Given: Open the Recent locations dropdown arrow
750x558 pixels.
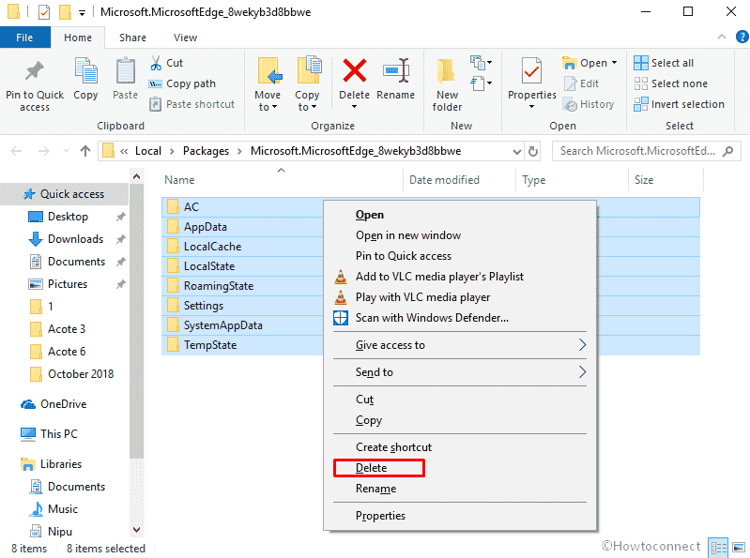Looking at the screenshot, I should (x=66, y=151).
